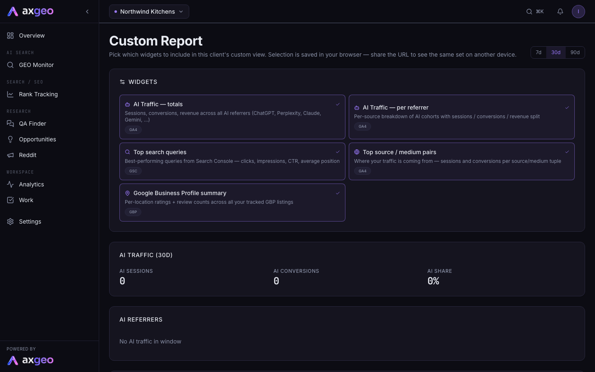Open QA Finder page

point(50,124)
